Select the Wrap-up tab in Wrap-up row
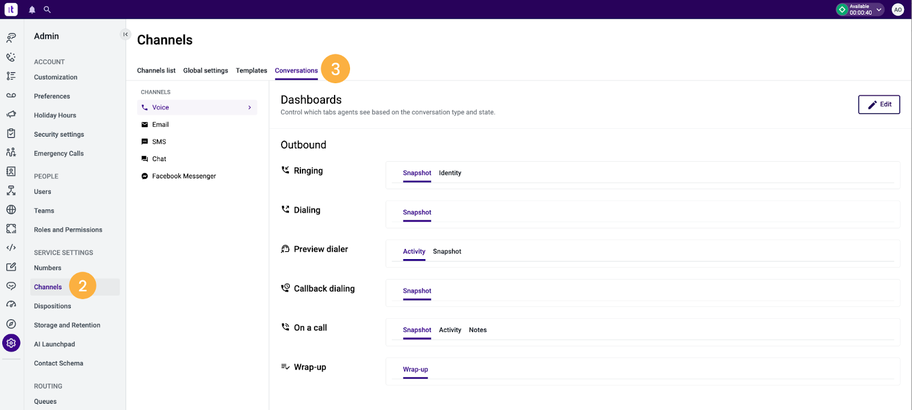Screen dimensions: 912x410 point(415,370)
